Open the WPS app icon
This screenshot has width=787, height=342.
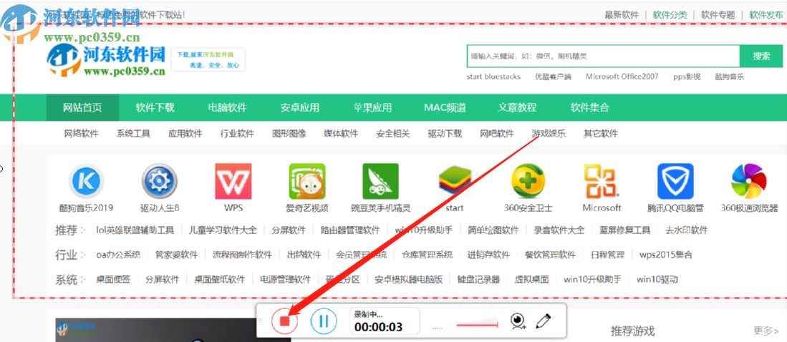[x=233, y=181]
